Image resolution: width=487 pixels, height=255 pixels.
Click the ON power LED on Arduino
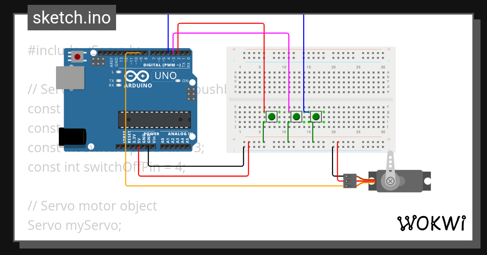[177, 81]
